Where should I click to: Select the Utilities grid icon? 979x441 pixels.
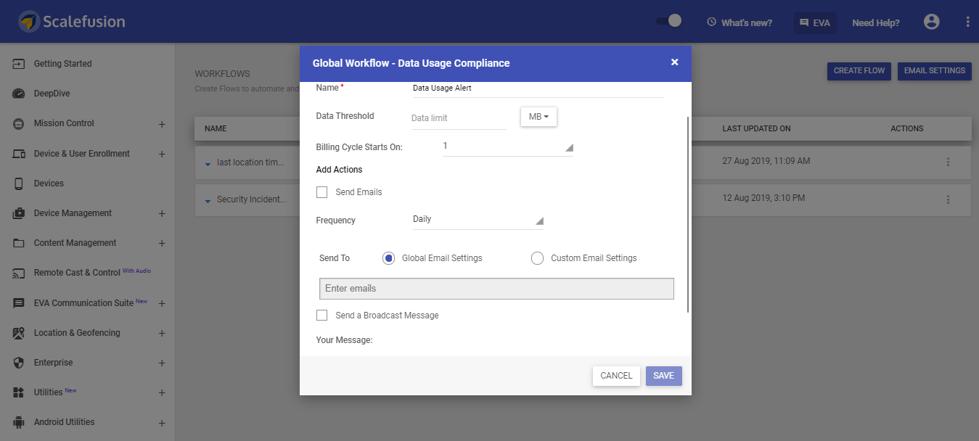[x=19, y=392]
